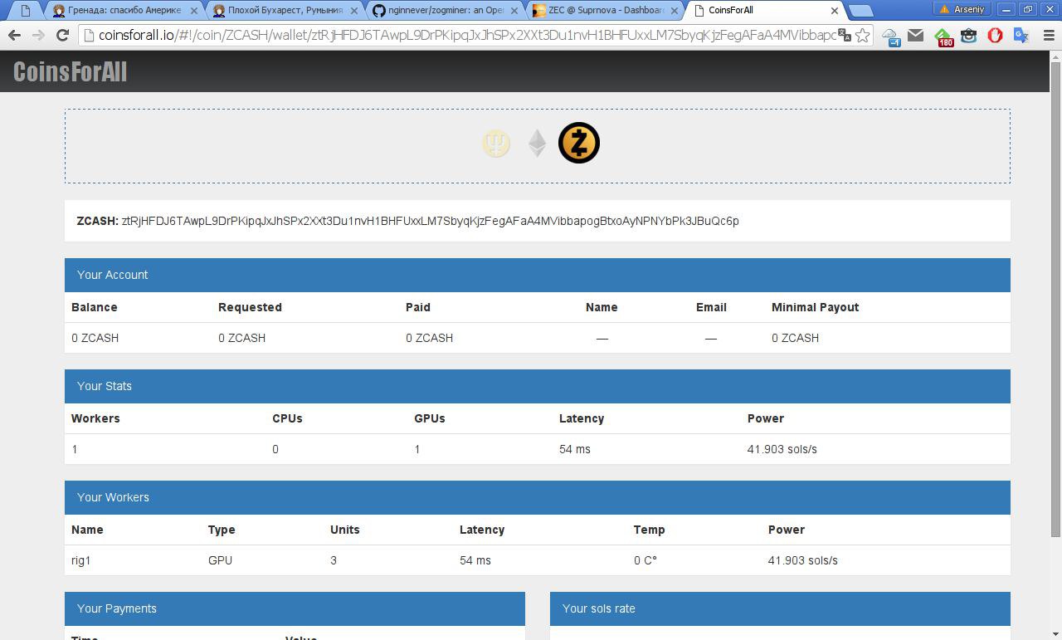Open Google Translate extension icon
The height and width of the screenshot is (640, 1062).
1021,35
